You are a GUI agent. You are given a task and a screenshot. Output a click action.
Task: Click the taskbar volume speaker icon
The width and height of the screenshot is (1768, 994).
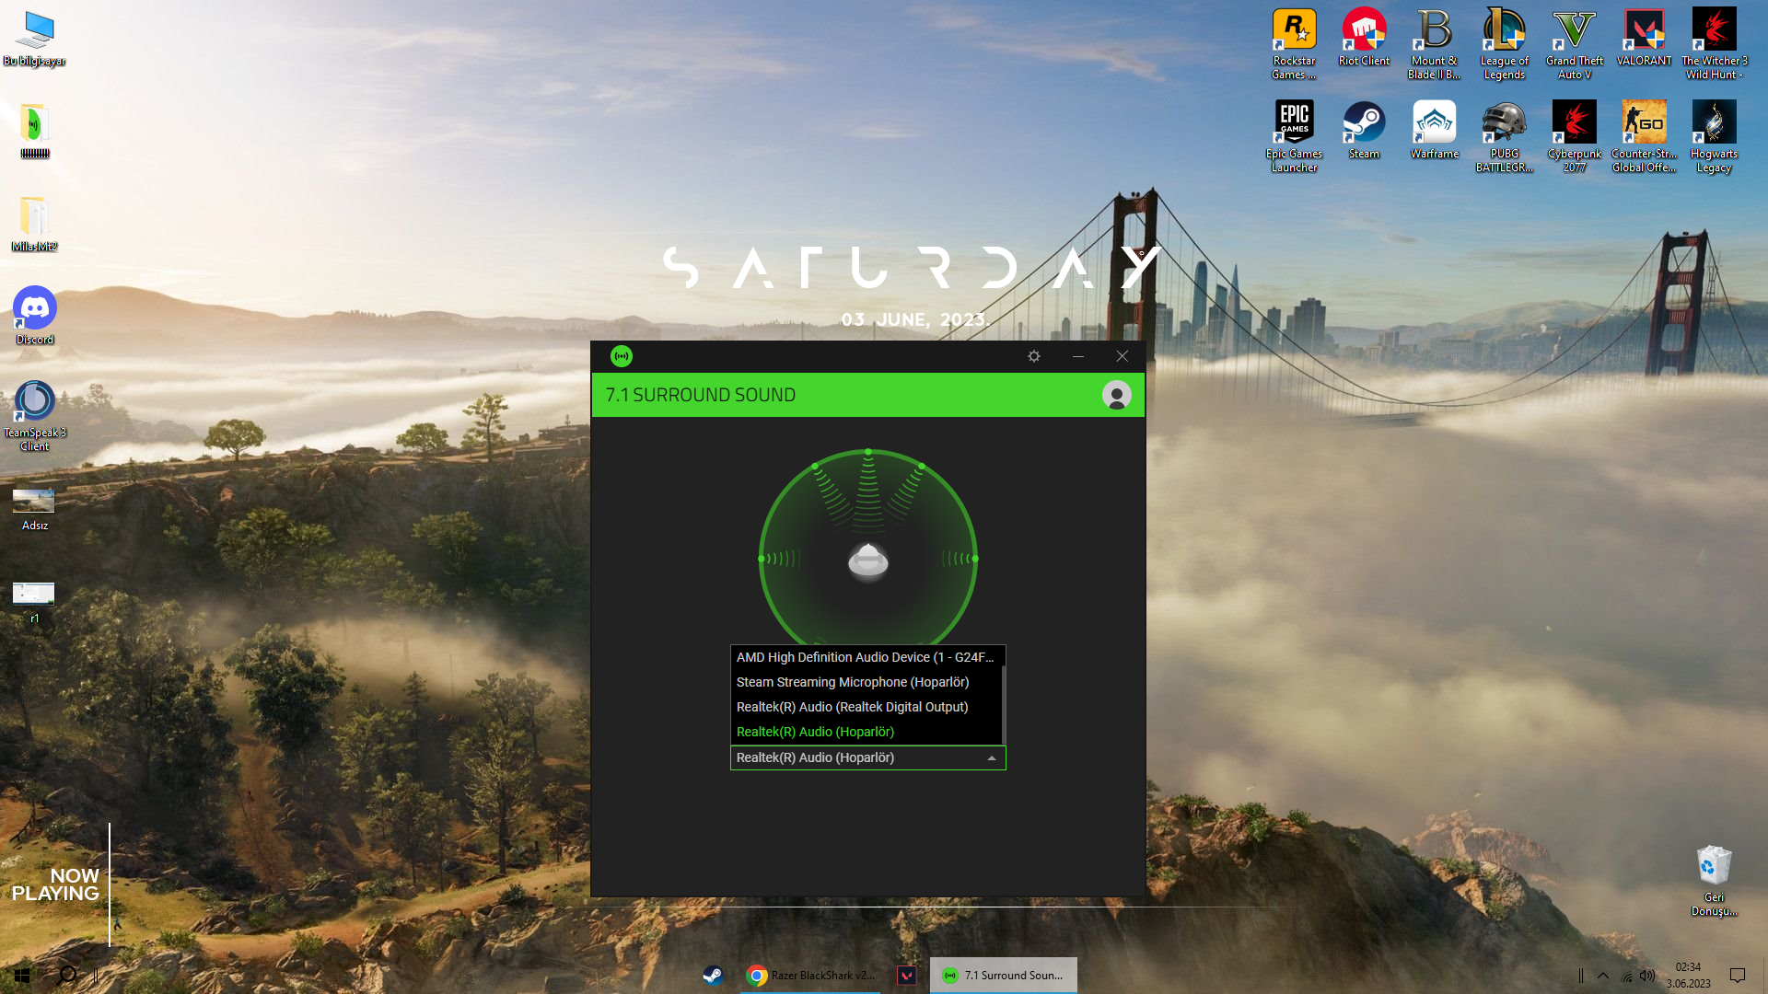[x=1647, y=976]
